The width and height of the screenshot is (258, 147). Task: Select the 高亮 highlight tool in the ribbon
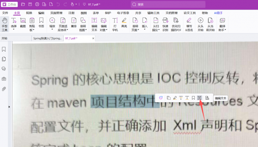click(x=124, y=23)
